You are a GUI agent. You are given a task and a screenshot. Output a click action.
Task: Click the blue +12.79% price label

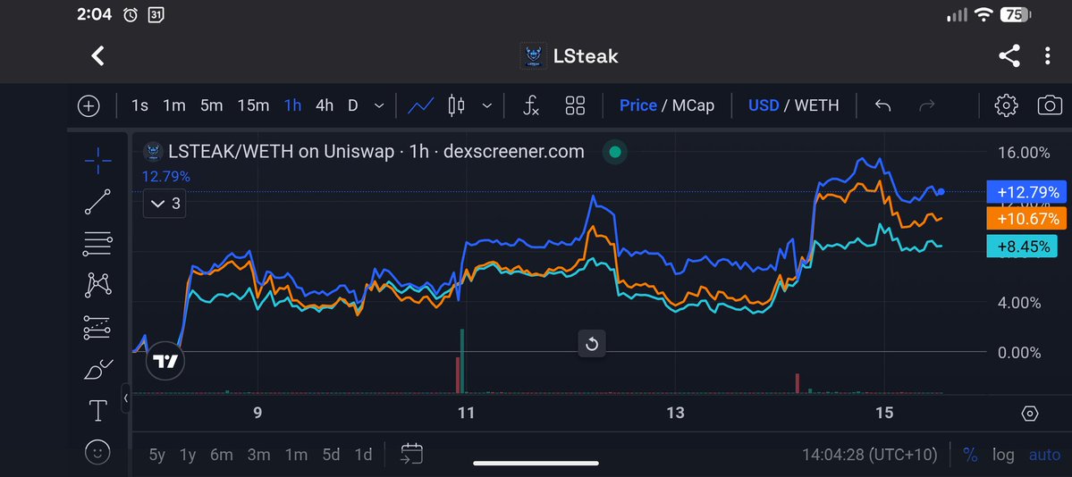1027,192
